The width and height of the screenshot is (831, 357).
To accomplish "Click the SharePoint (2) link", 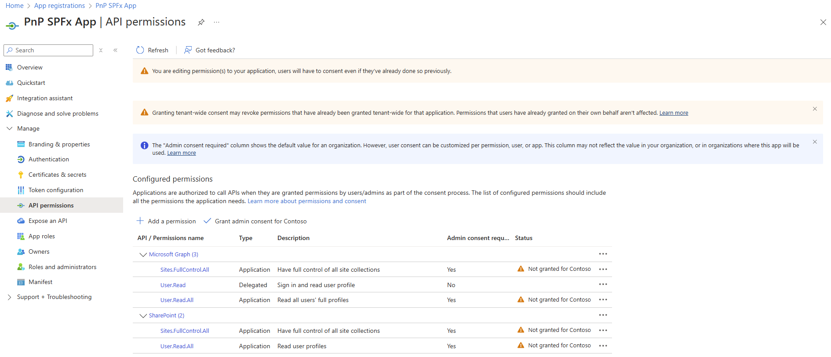I will click(167, 316).
